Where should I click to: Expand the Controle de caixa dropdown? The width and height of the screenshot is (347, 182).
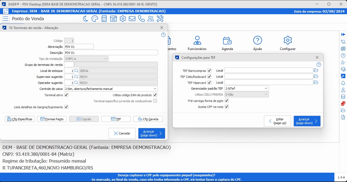155,89
